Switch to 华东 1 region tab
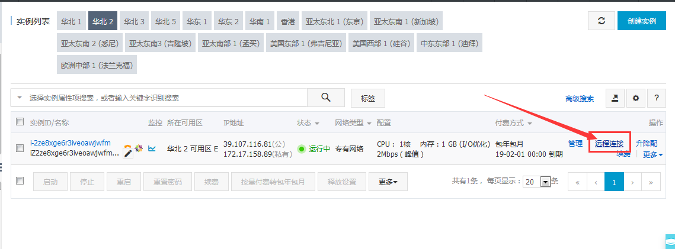 197,21
